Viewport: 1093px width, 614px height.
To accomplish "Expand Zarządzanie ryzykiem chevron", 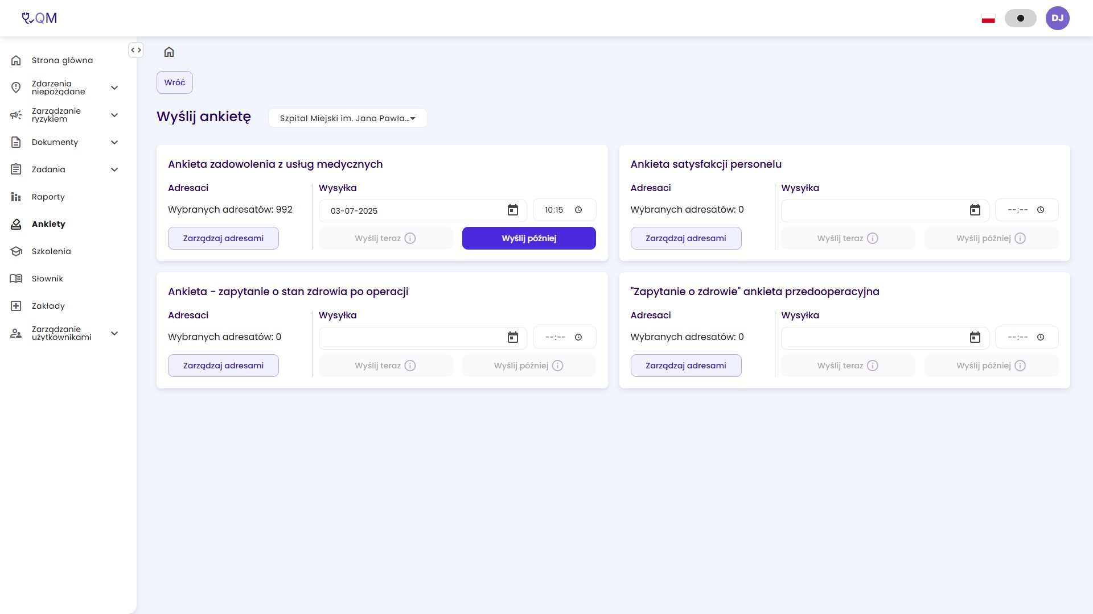I will pos(114,115).
